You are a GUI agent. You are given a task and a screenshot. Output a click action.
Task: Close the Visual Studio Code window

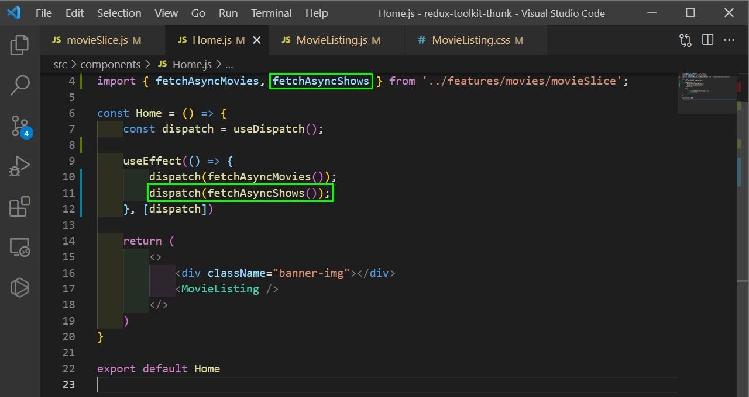(729, 13)
